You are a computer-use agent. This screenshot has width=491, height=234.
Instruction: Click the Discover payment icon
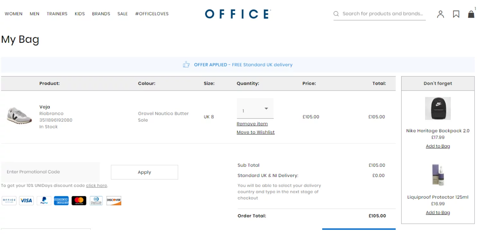pos(114,201)
